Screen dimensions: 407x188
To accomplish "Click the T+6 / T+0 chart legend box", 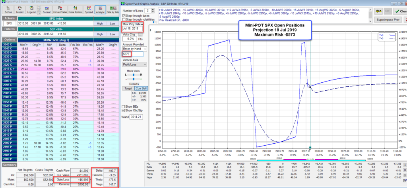I will [x=388, y=38].
